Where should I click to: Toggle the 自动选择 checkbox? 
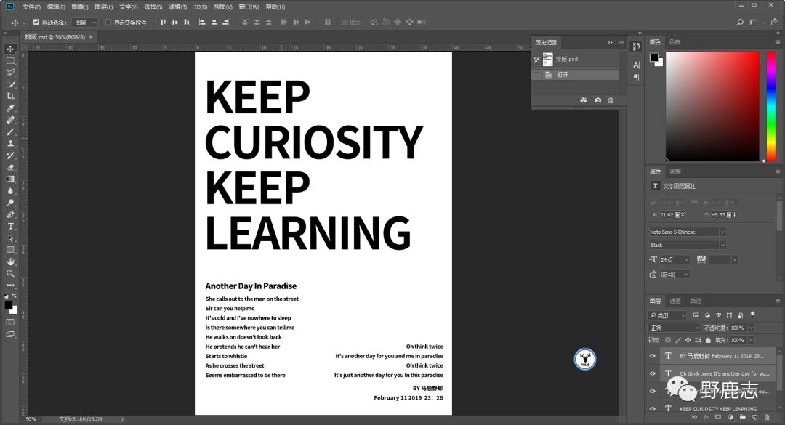point(36,23)
